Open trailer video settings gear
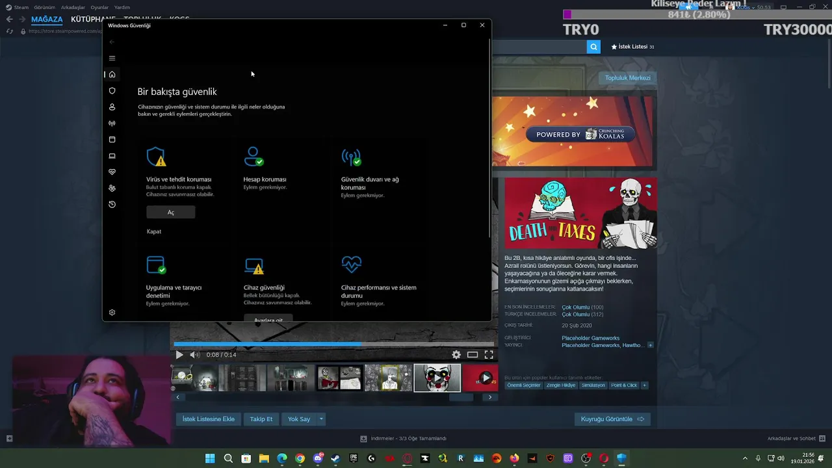This screenshot has height=468, width=832. [456, 355]
